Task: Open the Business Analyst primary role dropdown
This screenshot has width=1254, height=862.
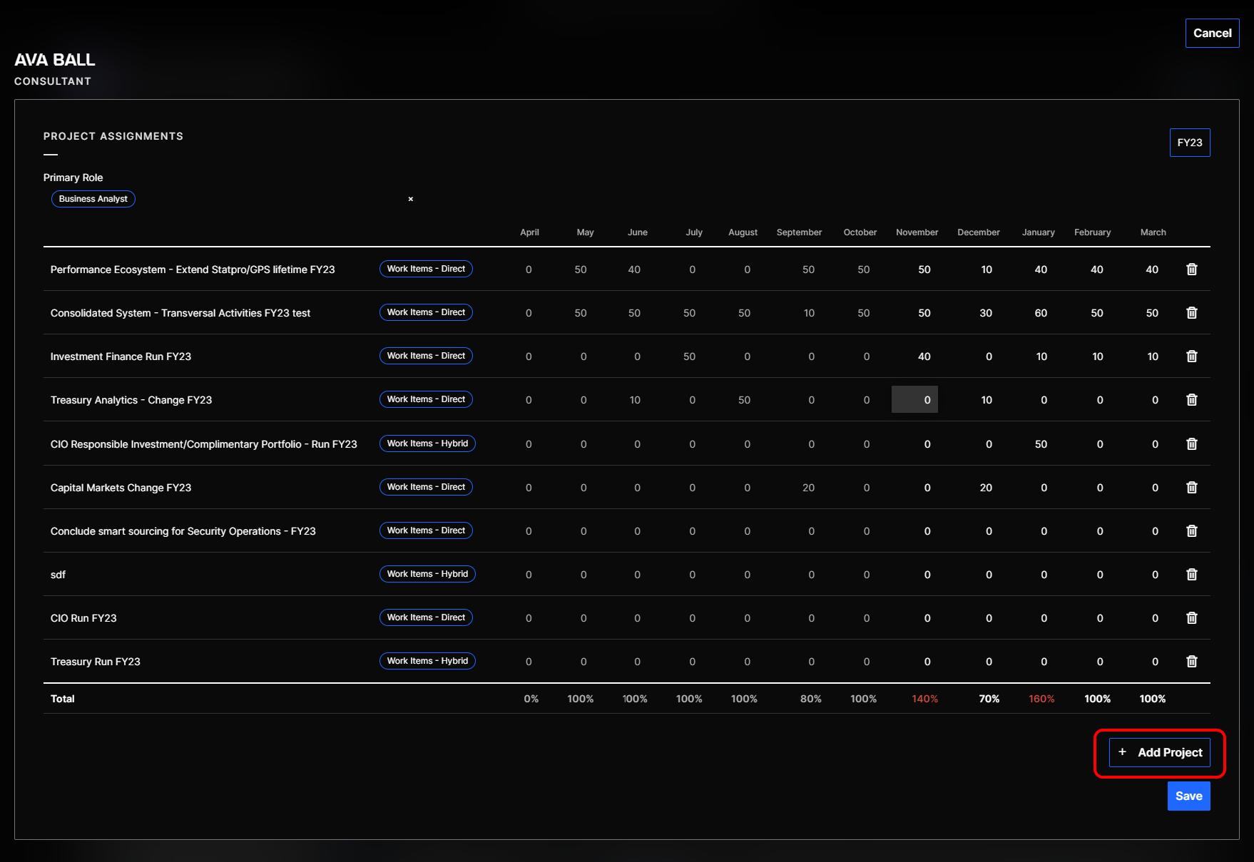Action: point(93,199)
